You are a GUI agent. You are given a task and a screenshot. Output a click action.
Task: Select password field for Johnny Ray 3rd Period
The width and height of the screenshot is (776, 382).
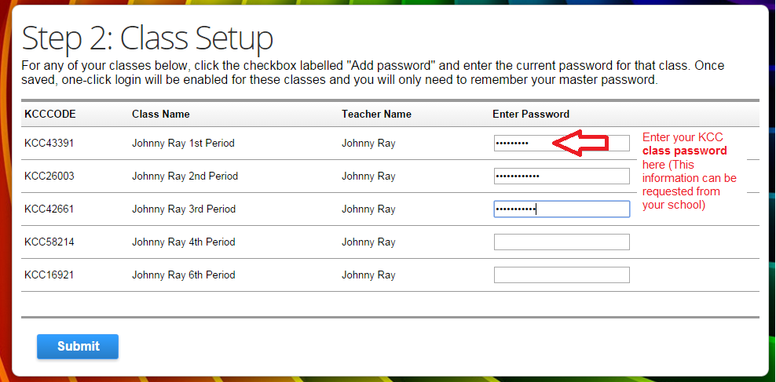point(562,209)
